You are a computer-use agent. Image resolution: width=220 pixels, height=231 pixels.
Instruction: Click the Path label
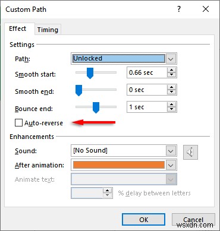coord(23,59)
